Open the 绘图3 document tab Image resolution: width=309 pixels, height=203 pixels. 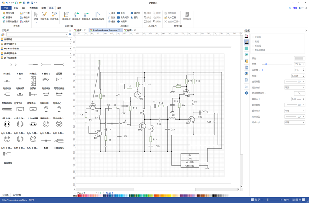click(130, 31)
